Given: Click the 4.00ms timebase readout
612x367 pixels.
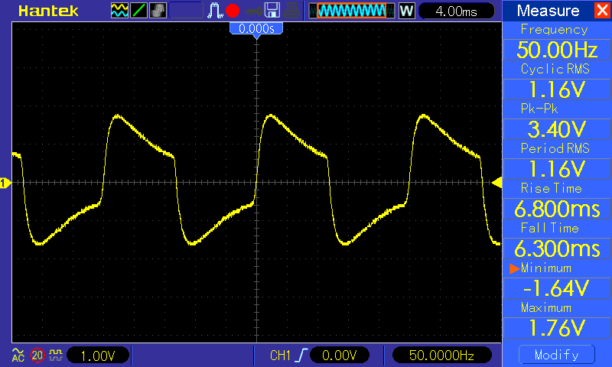Looking at the screenshot, I should 456,11.
